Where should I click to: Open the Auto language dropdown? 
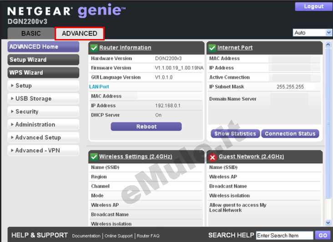(312, 33)
